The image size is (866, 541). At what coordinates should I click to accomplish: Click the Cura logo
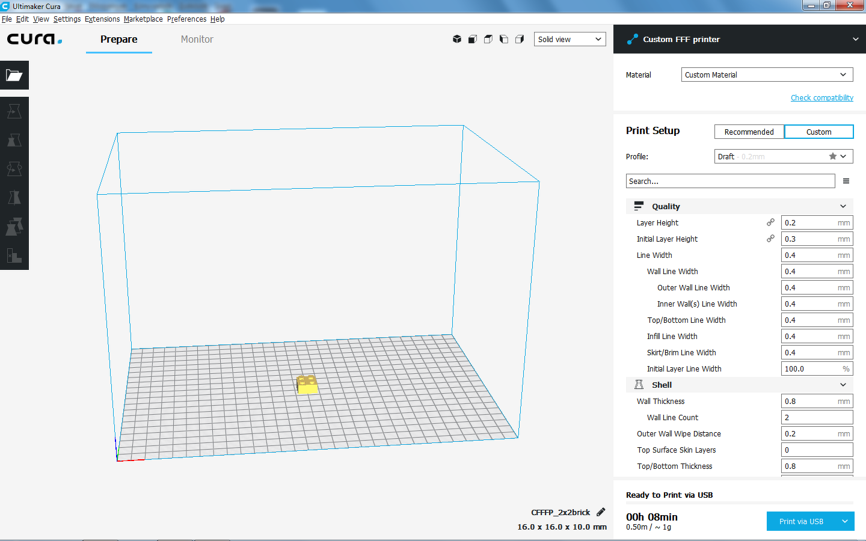pyautogui.click(x=34, y=39)
